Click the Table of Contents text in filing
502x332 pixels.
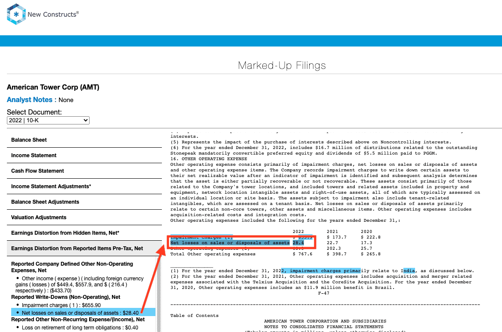(x=194, y=316)
